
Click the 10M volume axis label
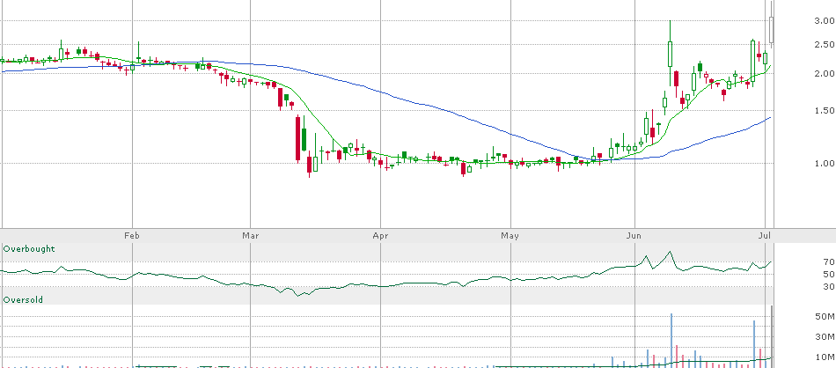[x=825, y=357]
